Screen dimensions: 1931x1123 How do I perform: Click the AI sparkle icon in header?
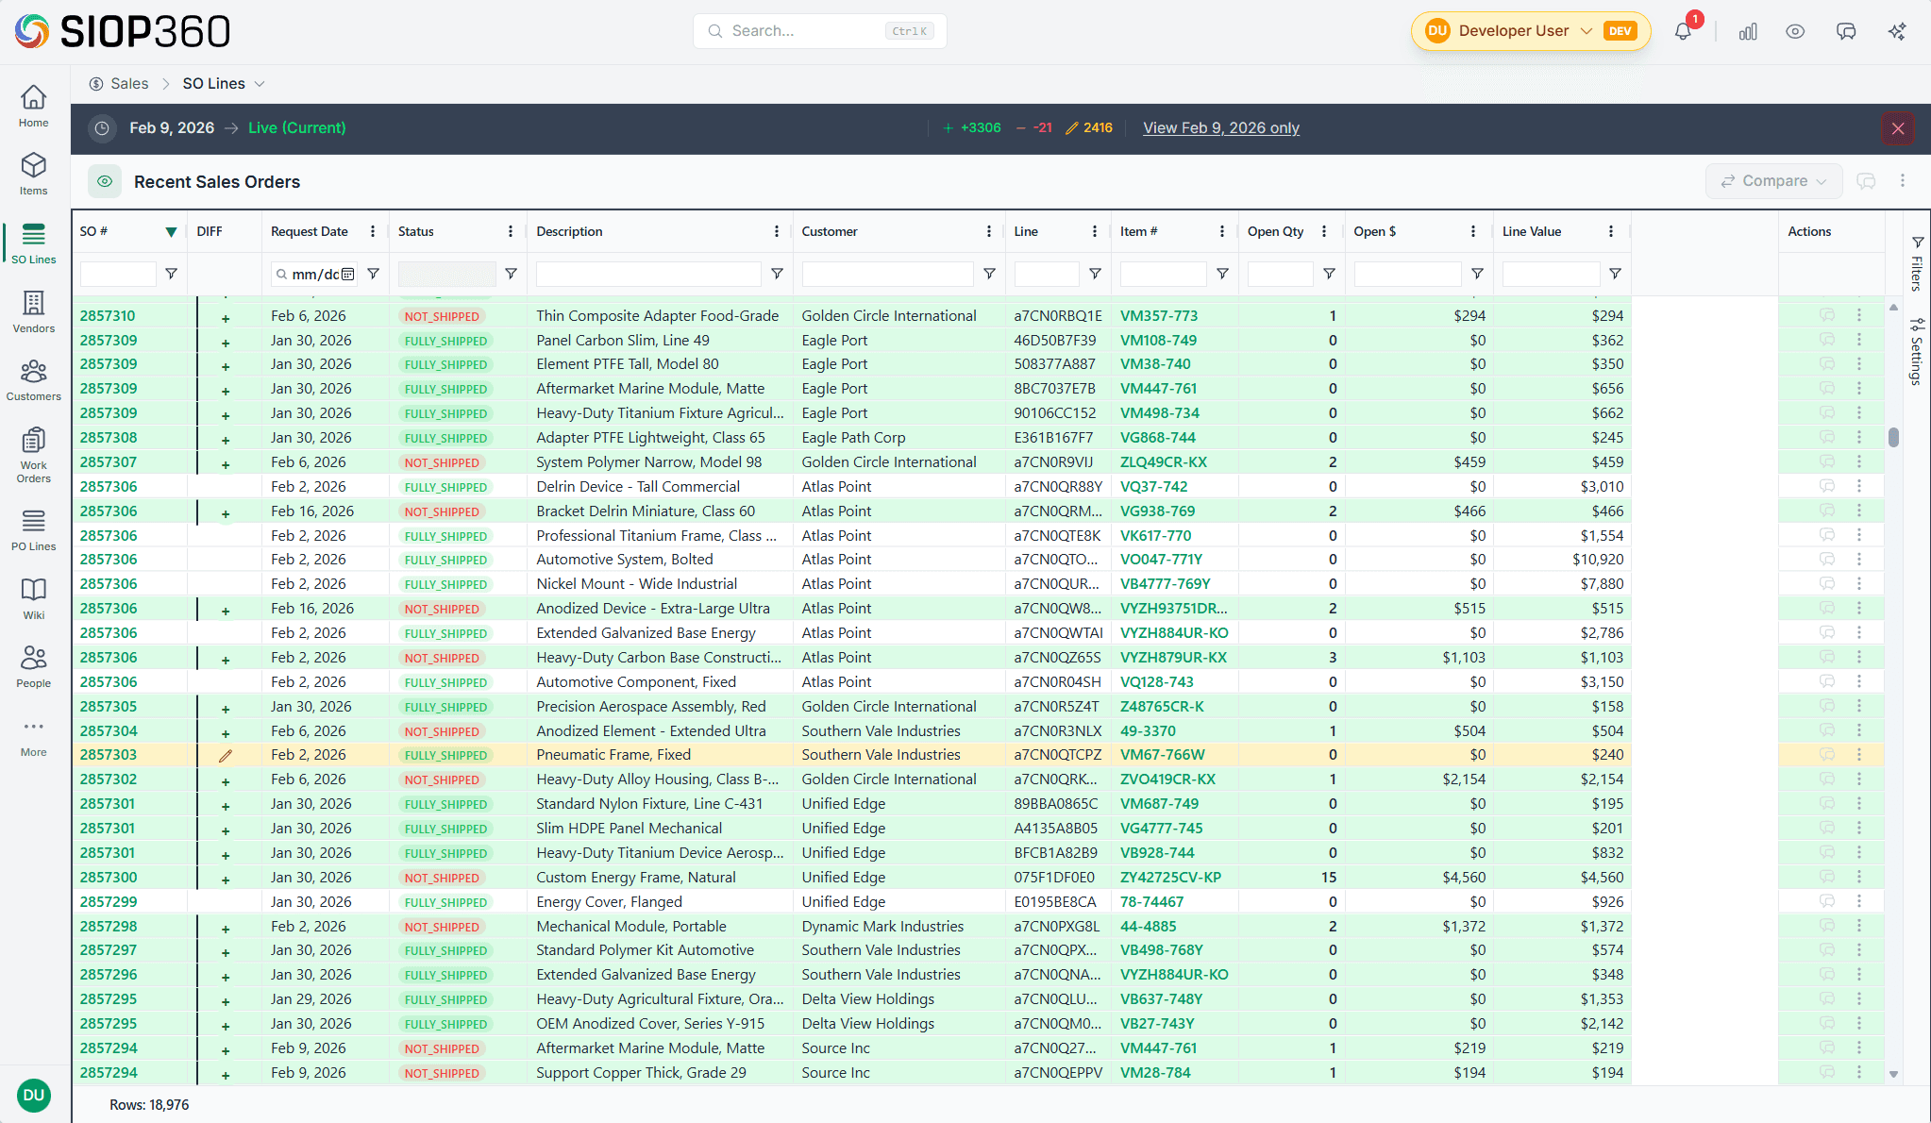tap(1897, 31)
